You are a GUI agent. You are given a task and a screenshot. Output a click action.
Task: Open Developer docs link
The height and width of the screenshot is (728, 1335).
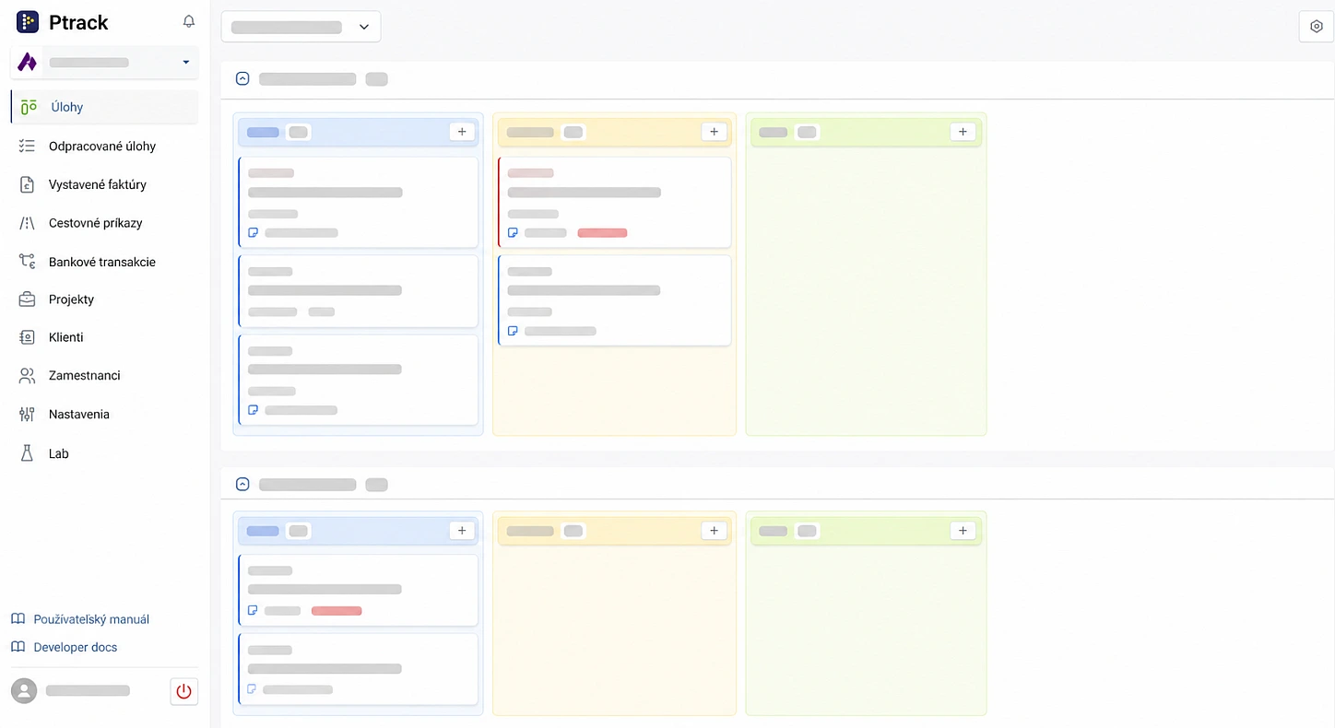(x=76, y=647)
